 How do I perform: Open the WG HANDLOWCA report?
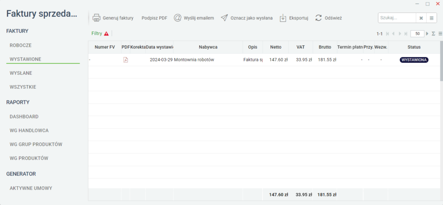pos(29,131)
